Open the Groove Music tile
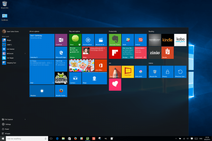 [88, 40]
